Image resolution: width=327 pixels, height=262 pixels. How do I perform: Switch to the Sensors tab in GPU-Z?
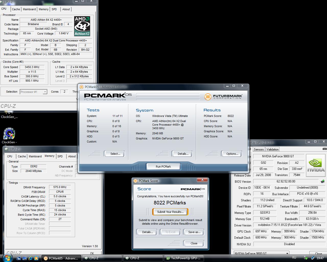259,149
